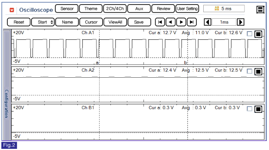Open the menu icon at top right
269x150 pixels.
(260, 10)
